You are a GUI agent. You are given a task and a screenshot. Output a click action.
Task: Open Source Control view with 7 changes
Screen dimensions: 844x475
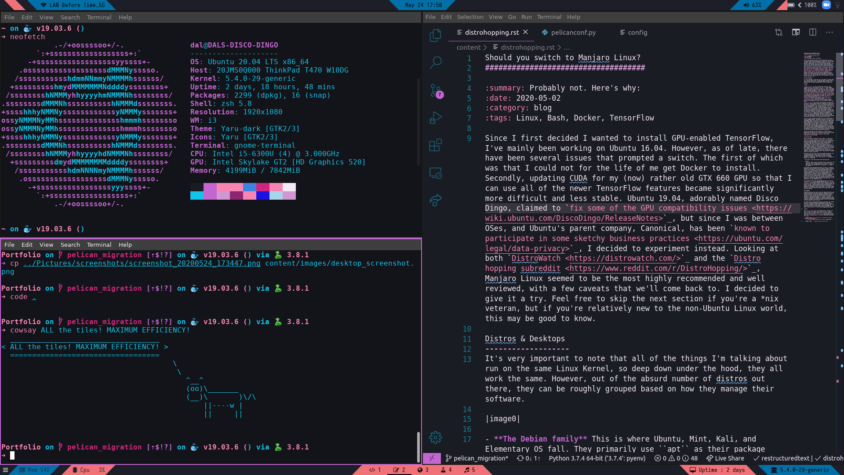(x=436, y=91)
